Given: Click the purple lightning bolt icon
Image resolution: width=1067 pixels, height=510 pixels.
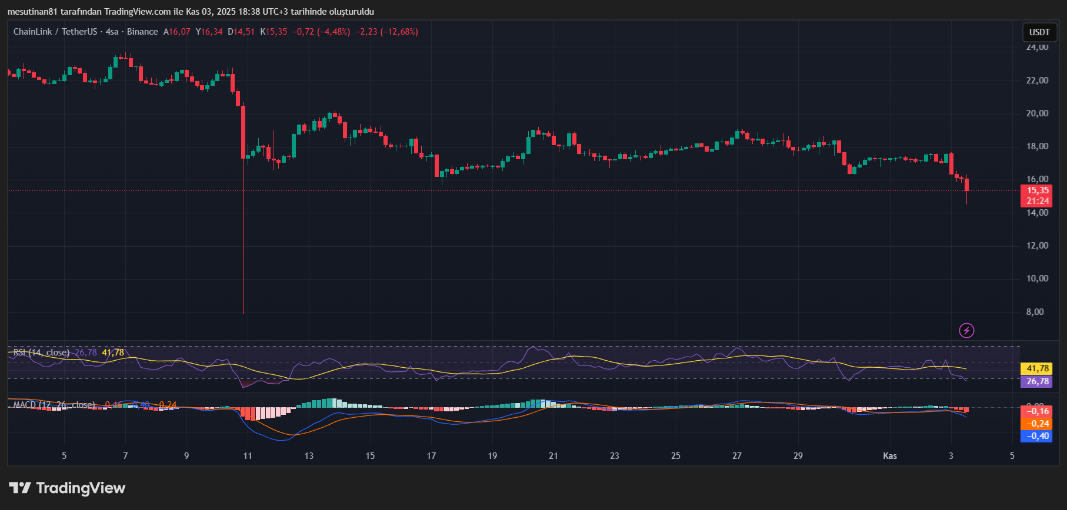Looking at the screenshot, I should tap(966, 330).
